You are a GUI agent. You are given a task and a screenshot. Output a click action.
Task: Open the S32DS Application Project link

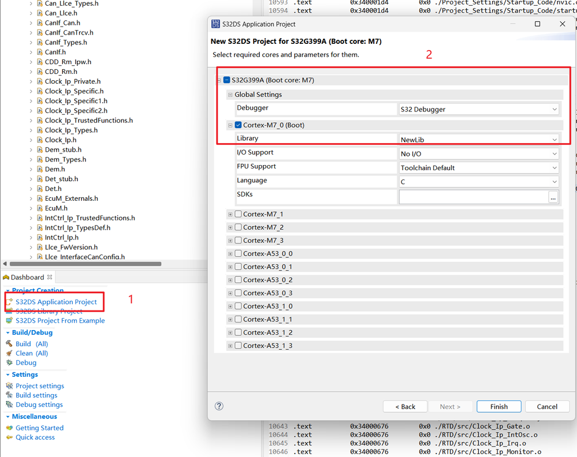click(x=56, y=302)
